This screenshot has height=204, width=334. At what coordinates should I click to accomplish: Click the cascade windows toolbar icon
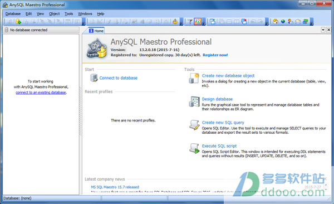tap(222, 22)
